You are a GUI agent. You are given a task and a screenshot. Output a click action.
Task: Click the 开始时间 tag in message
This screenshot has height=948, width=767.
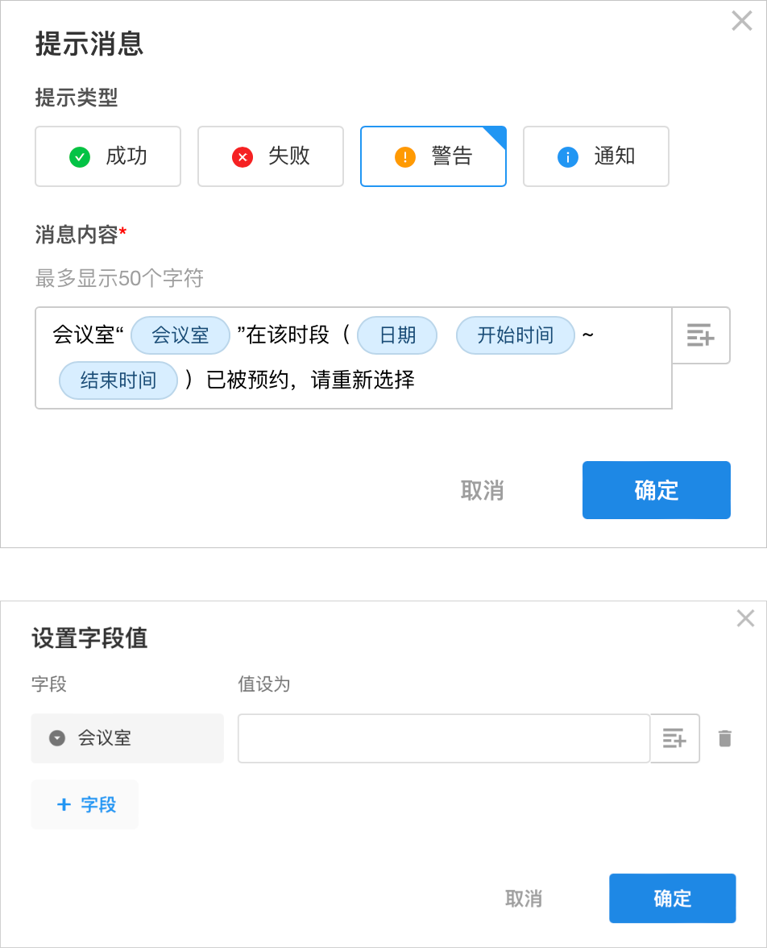[x=516, y=335]
